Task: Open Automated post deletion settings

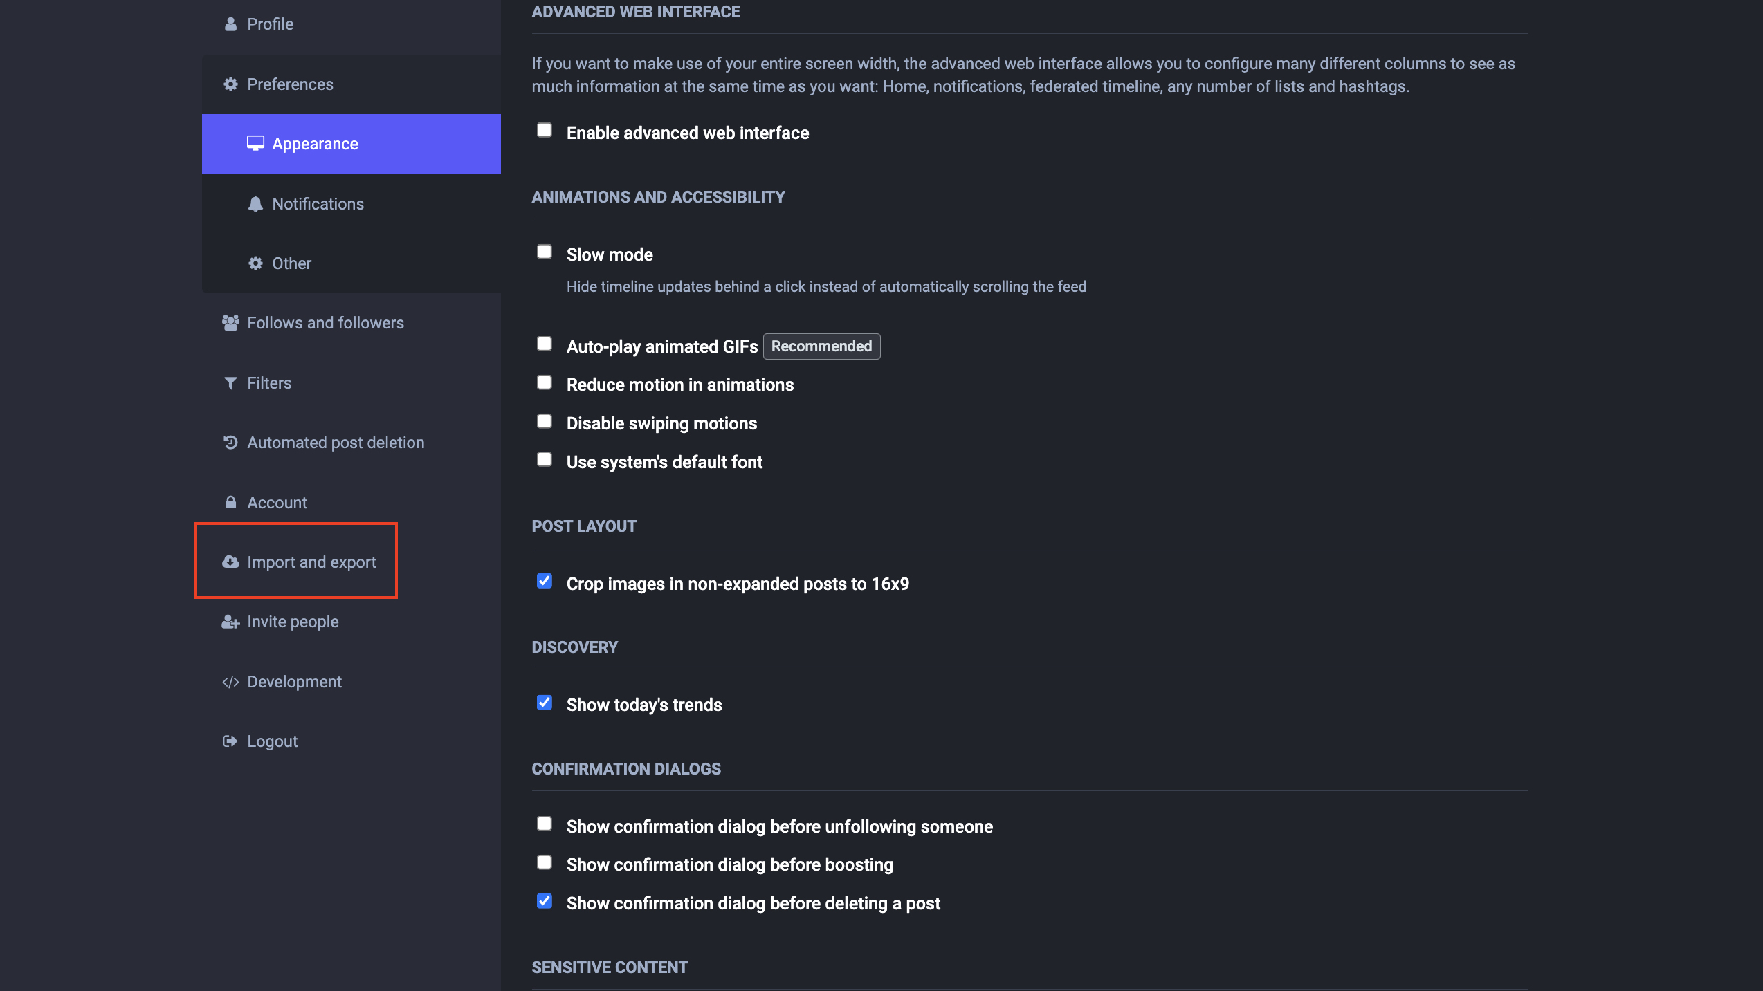Action: [x=351, y=443]
